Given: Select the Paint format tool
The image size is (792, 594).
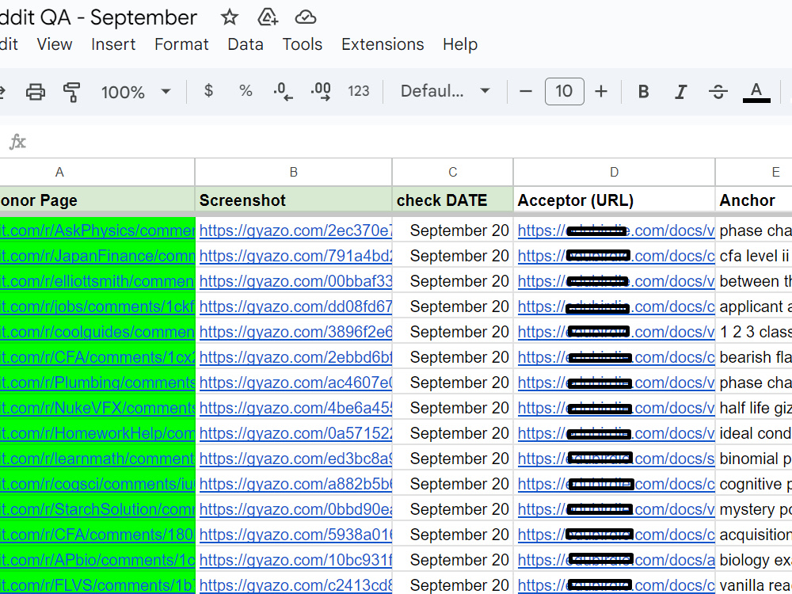Looking at the screenshot, I should pyautogui.click(x=72, y=92).
